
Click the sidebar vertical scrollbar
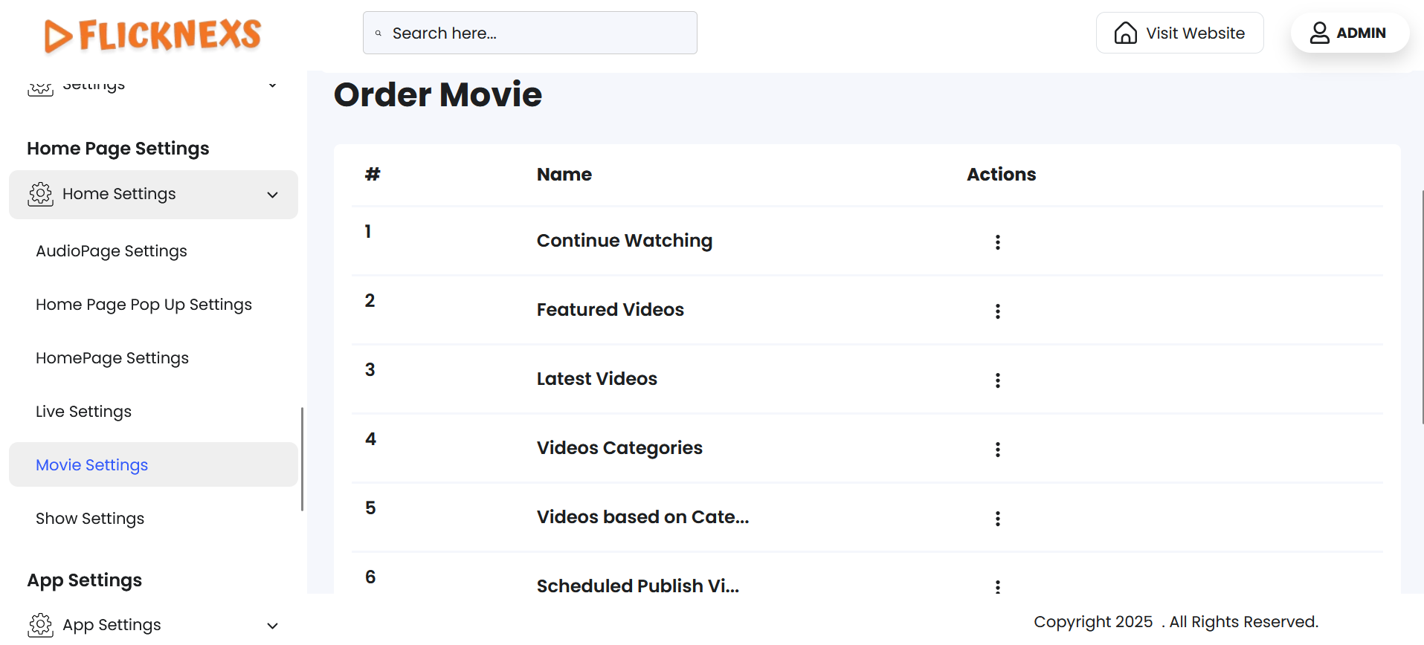302,458
